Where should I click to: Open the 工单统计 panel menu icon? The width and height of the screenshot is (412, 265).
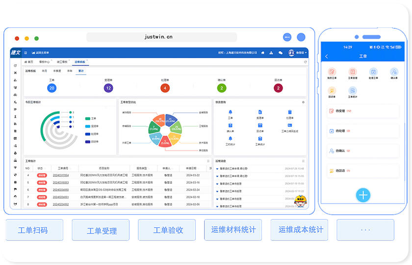click(208, 161)
